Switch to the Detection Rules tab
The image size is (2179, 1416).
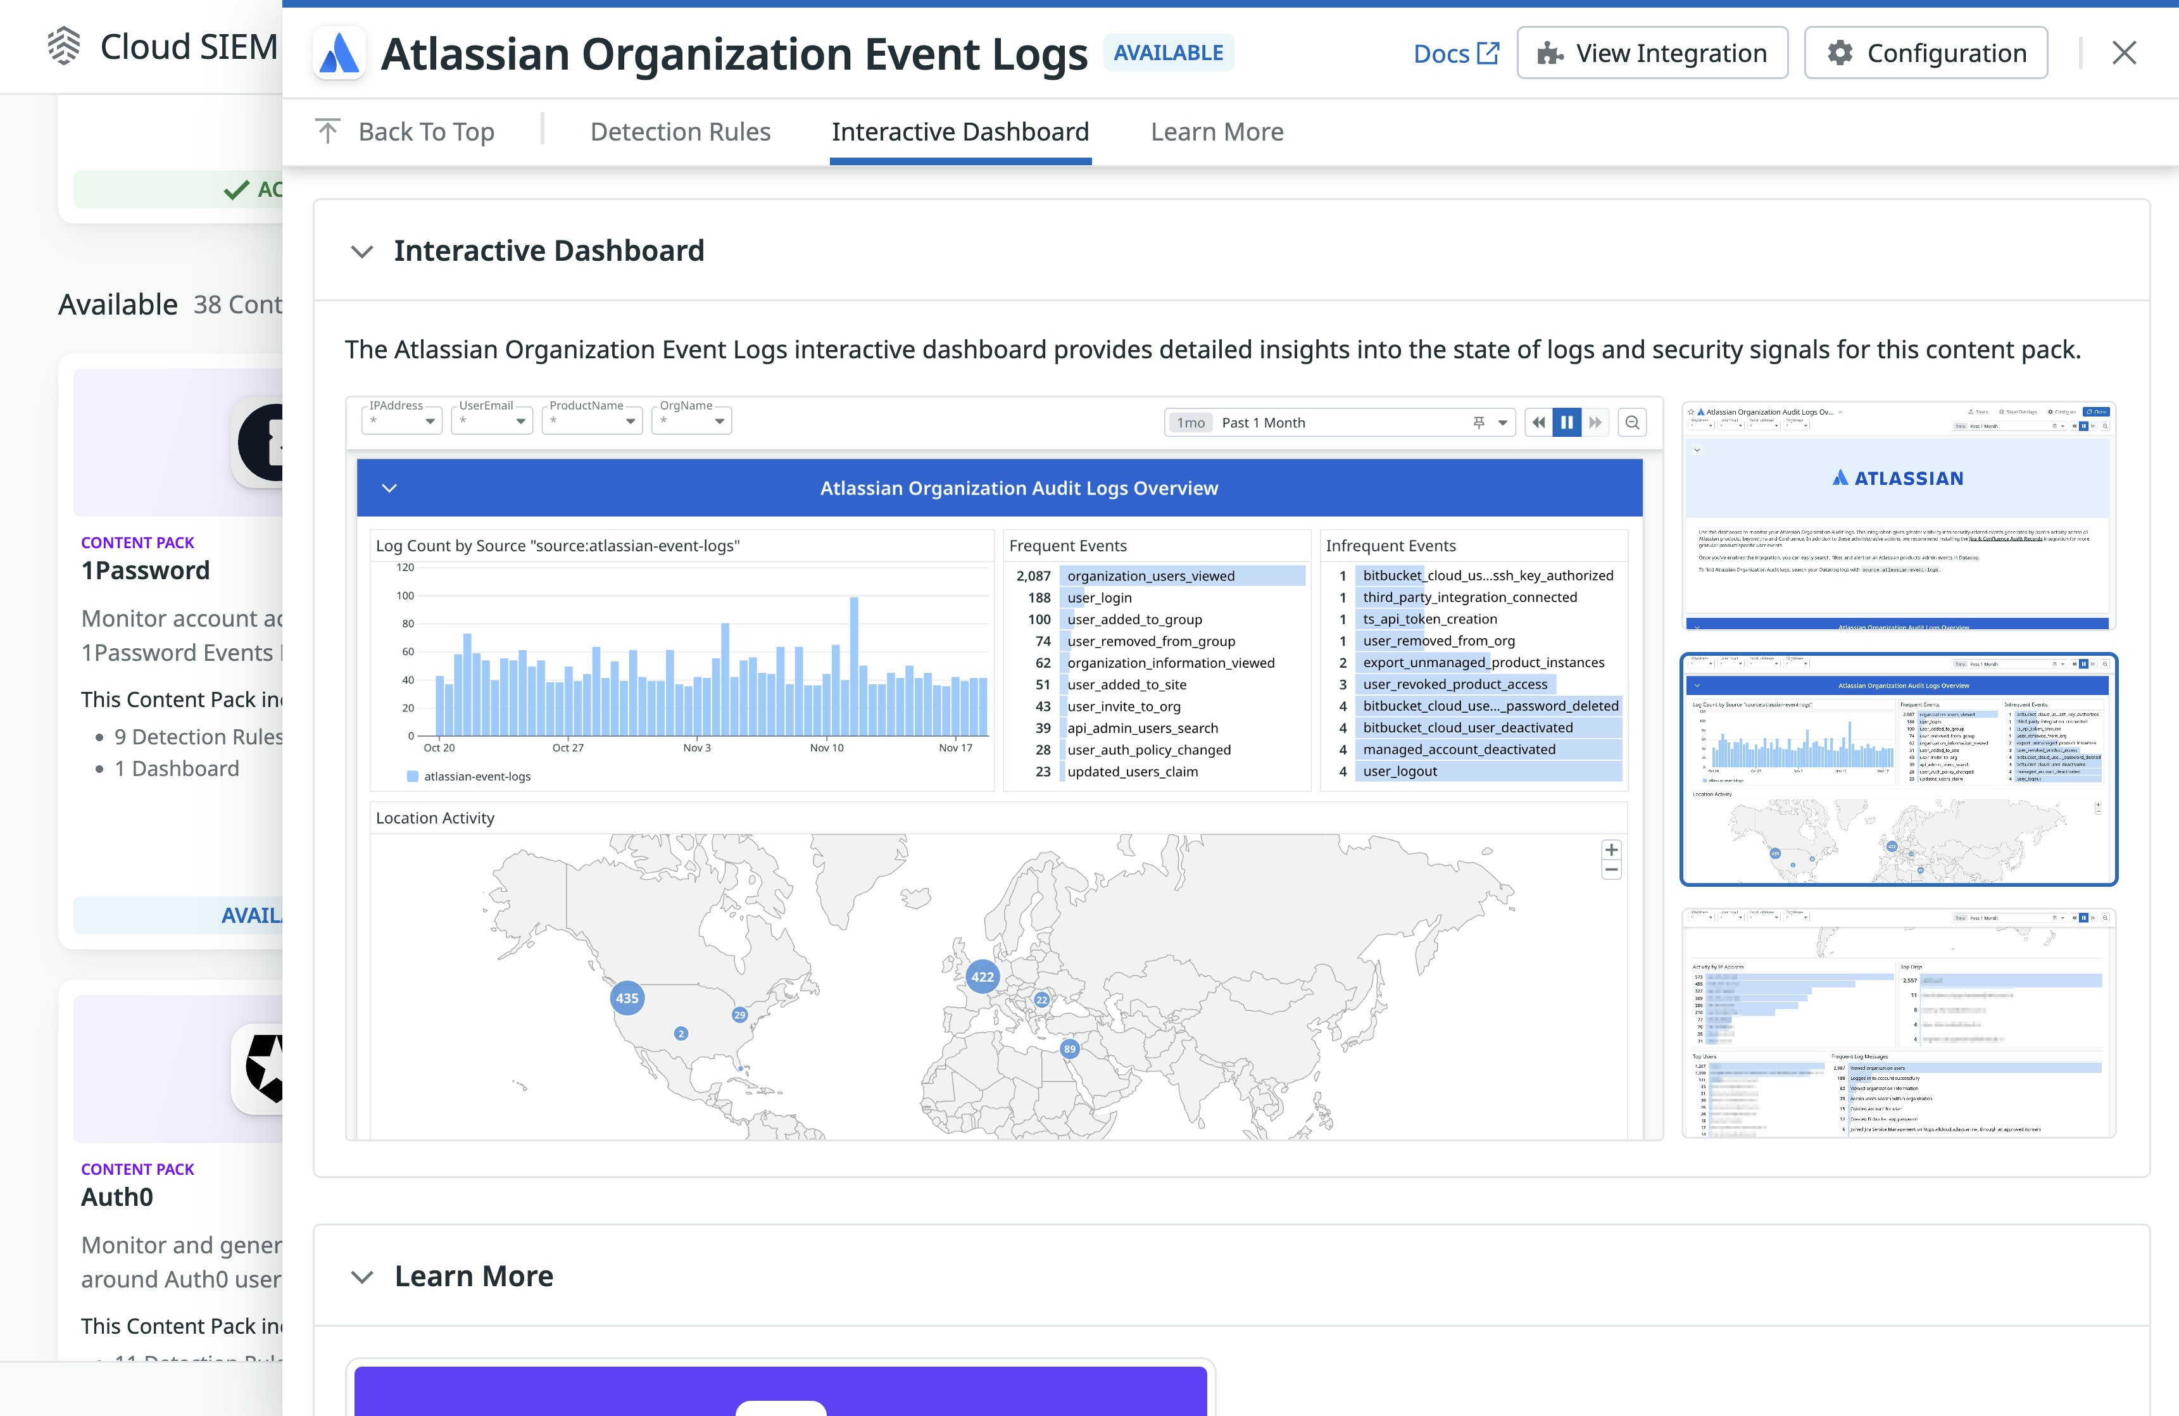click(x=681, y=131)
